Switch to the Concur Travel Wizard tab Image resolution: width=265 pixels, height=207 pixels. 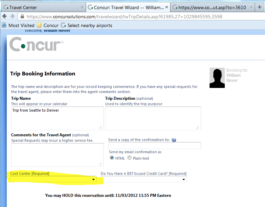[x=128, y=7]
